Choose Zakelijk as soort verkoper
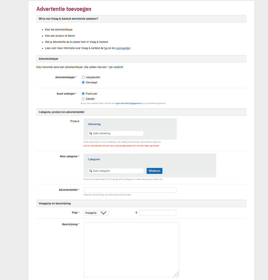 click(x=83, y=99)
